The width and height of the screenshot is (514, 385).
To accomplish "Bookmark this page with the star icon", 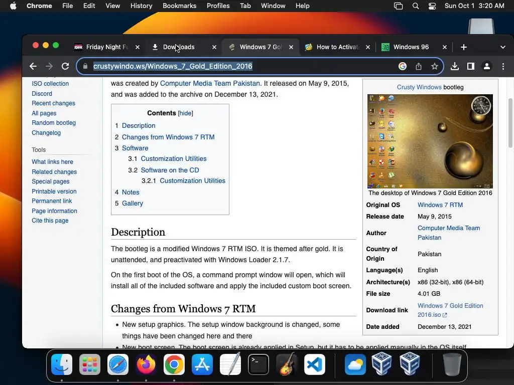I will pos(435,67).
